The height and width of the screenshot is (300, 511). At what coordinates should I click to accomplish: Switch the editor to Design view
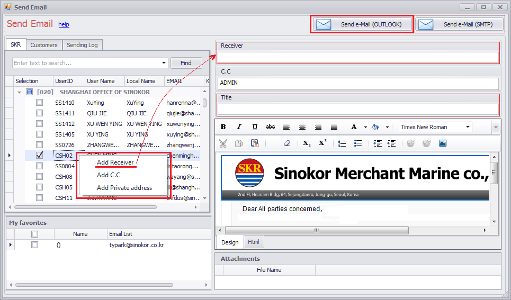click(x=230, y=242)
